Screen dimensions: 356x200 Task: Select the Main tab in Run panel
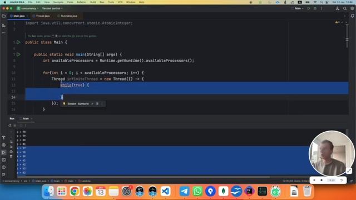(x=26, y=118)
